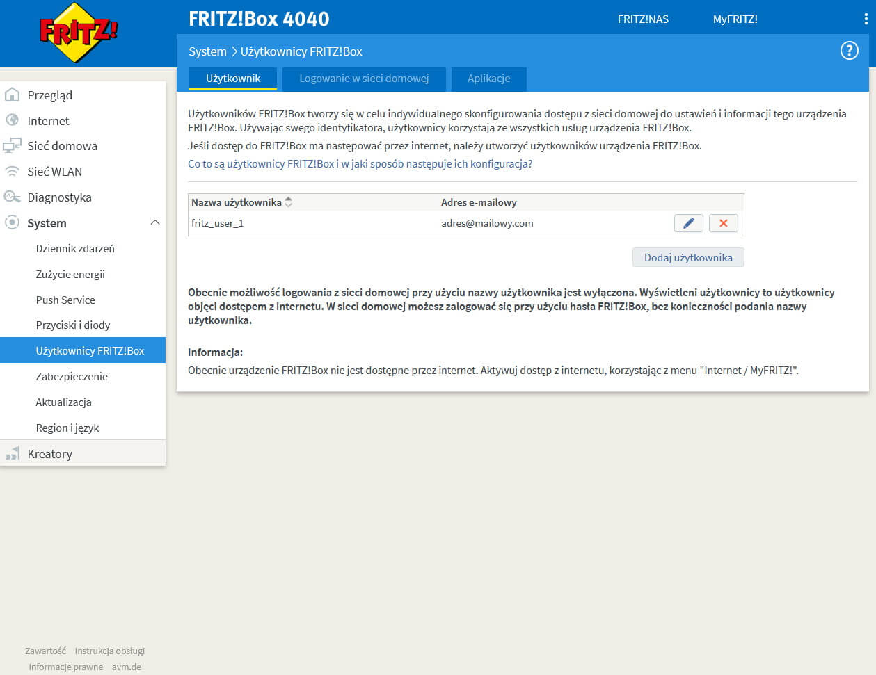
Task: Delete fritz_user_1 using the red X icon
Action: [723, 223]
